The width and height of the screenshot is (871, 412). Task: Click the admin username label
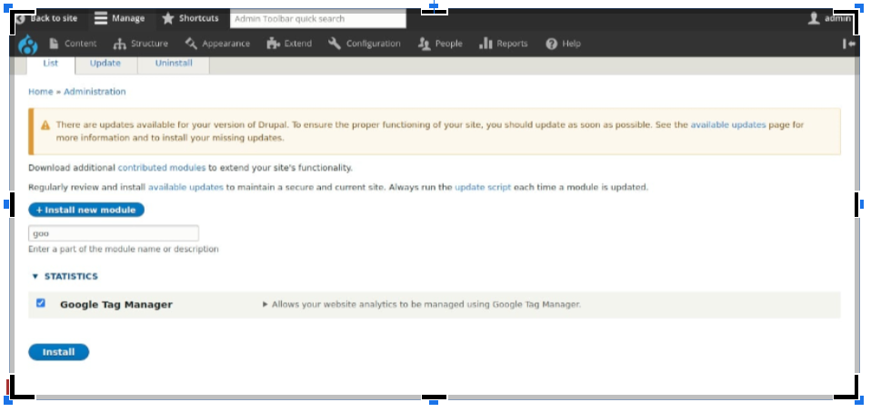click(x=837, y=18)
